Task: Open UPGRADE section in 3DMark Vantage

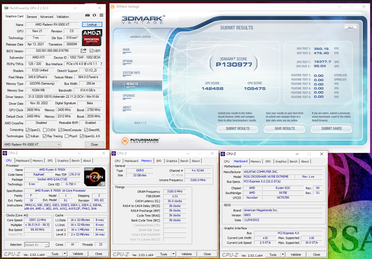Action: click(129, 95)
